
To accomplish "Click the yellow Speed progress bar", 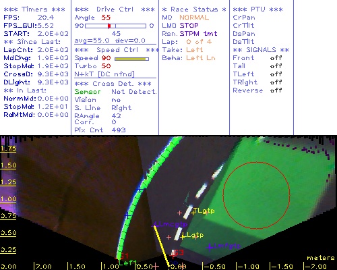I will (x=131, y=59).
